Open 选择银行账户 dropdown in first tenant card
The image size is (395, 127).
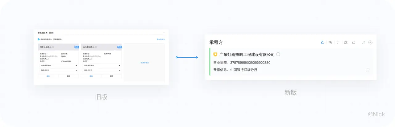coord(59,65)
